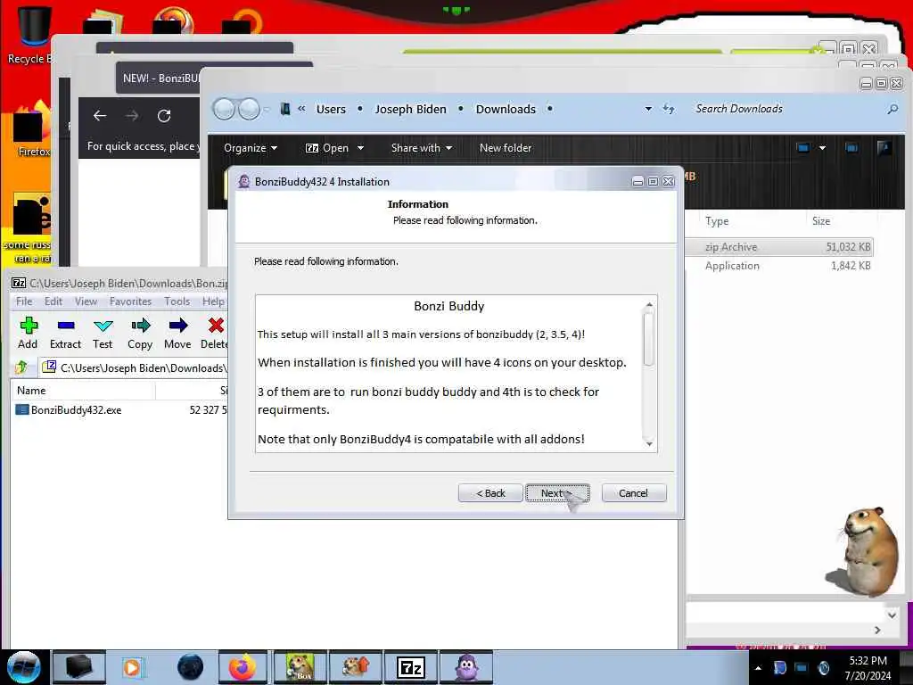Sort by the Type column header

(717, 221)
